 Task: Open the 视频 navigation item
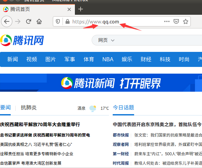(x=31, y=59)
